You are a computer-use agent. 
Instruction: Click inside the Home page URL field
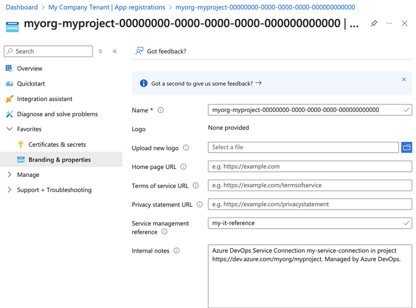(310, 166)
